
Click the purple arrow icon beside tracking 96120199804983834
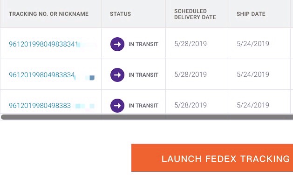117,75
